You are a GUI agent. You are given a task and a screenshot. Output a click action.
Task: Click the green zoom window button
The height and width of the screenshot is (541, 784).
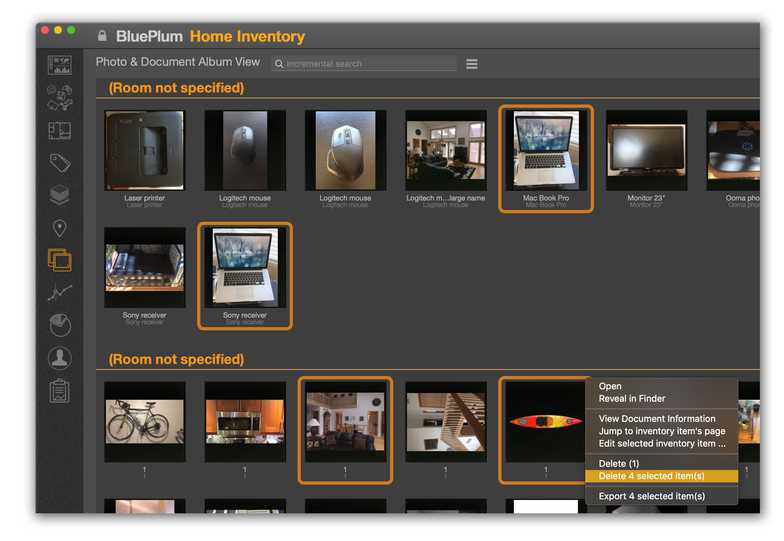[x=71, y=30]
